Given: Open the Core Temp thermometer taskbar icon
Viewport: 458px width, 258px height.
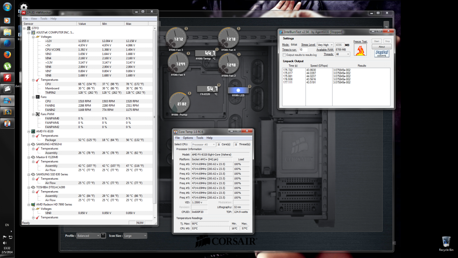Looking at the screenshot, I should pos(7,123).
